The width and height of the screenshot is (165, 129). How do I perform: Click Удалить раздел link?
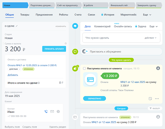pyautogui.click(x=58, y=127)
